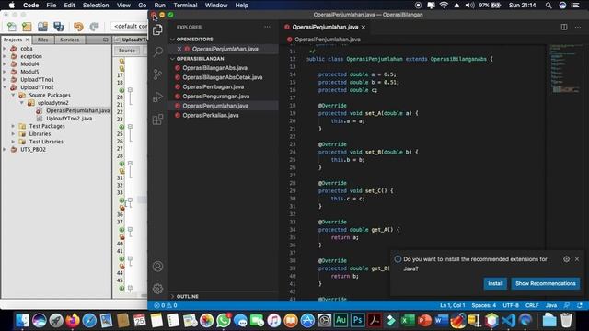The width and height of the screenshot is (589, 331).
Task: Open the notification settings gear
Action: click(567, 259)
